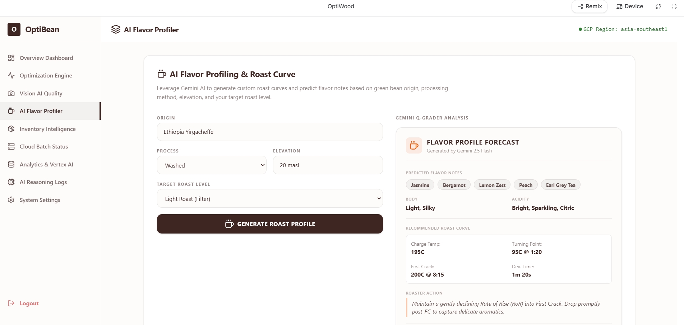Open the Process dropdown showing Washed
Image resolution: width=684 pixels, height=325 pixels.
(x=212, y=165)
